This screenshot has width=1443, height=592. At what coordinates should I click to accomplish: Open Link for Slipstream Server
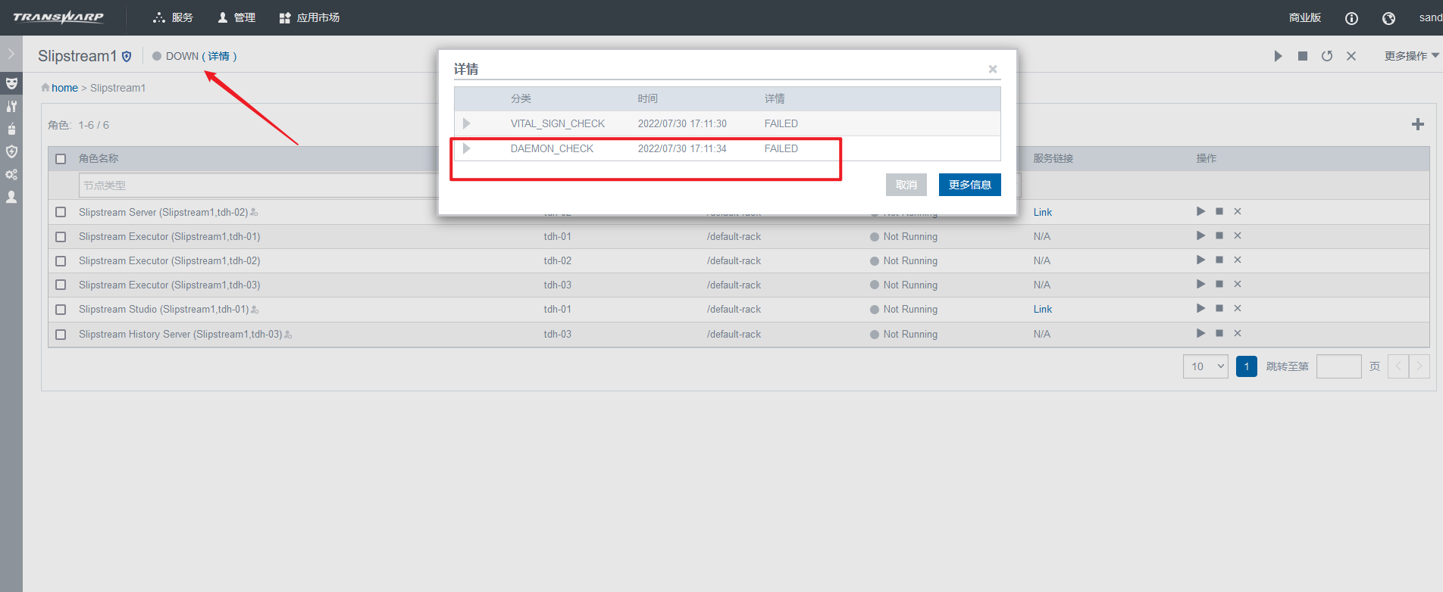pyautogui.click(x=1043, y=212)
